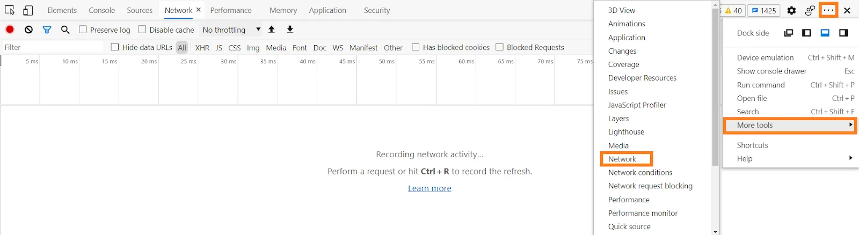859x235 pixels.
Task: Open the No throttling dropdown
Action: click(x=231, y=30)
